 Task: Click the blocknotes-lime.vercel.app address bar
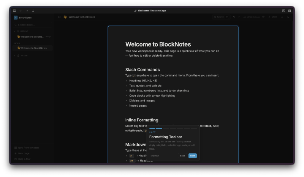click(150, 11)
